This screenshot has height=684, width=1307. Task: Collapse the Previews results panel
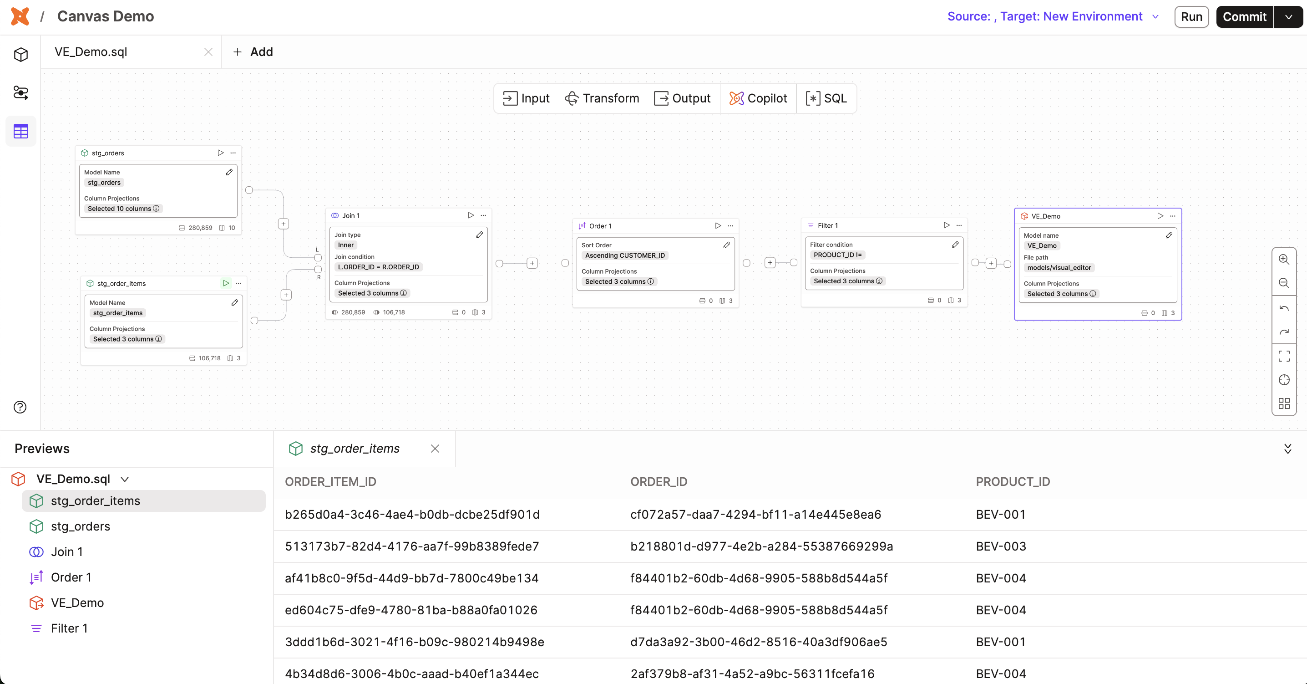coord(1288,449)
